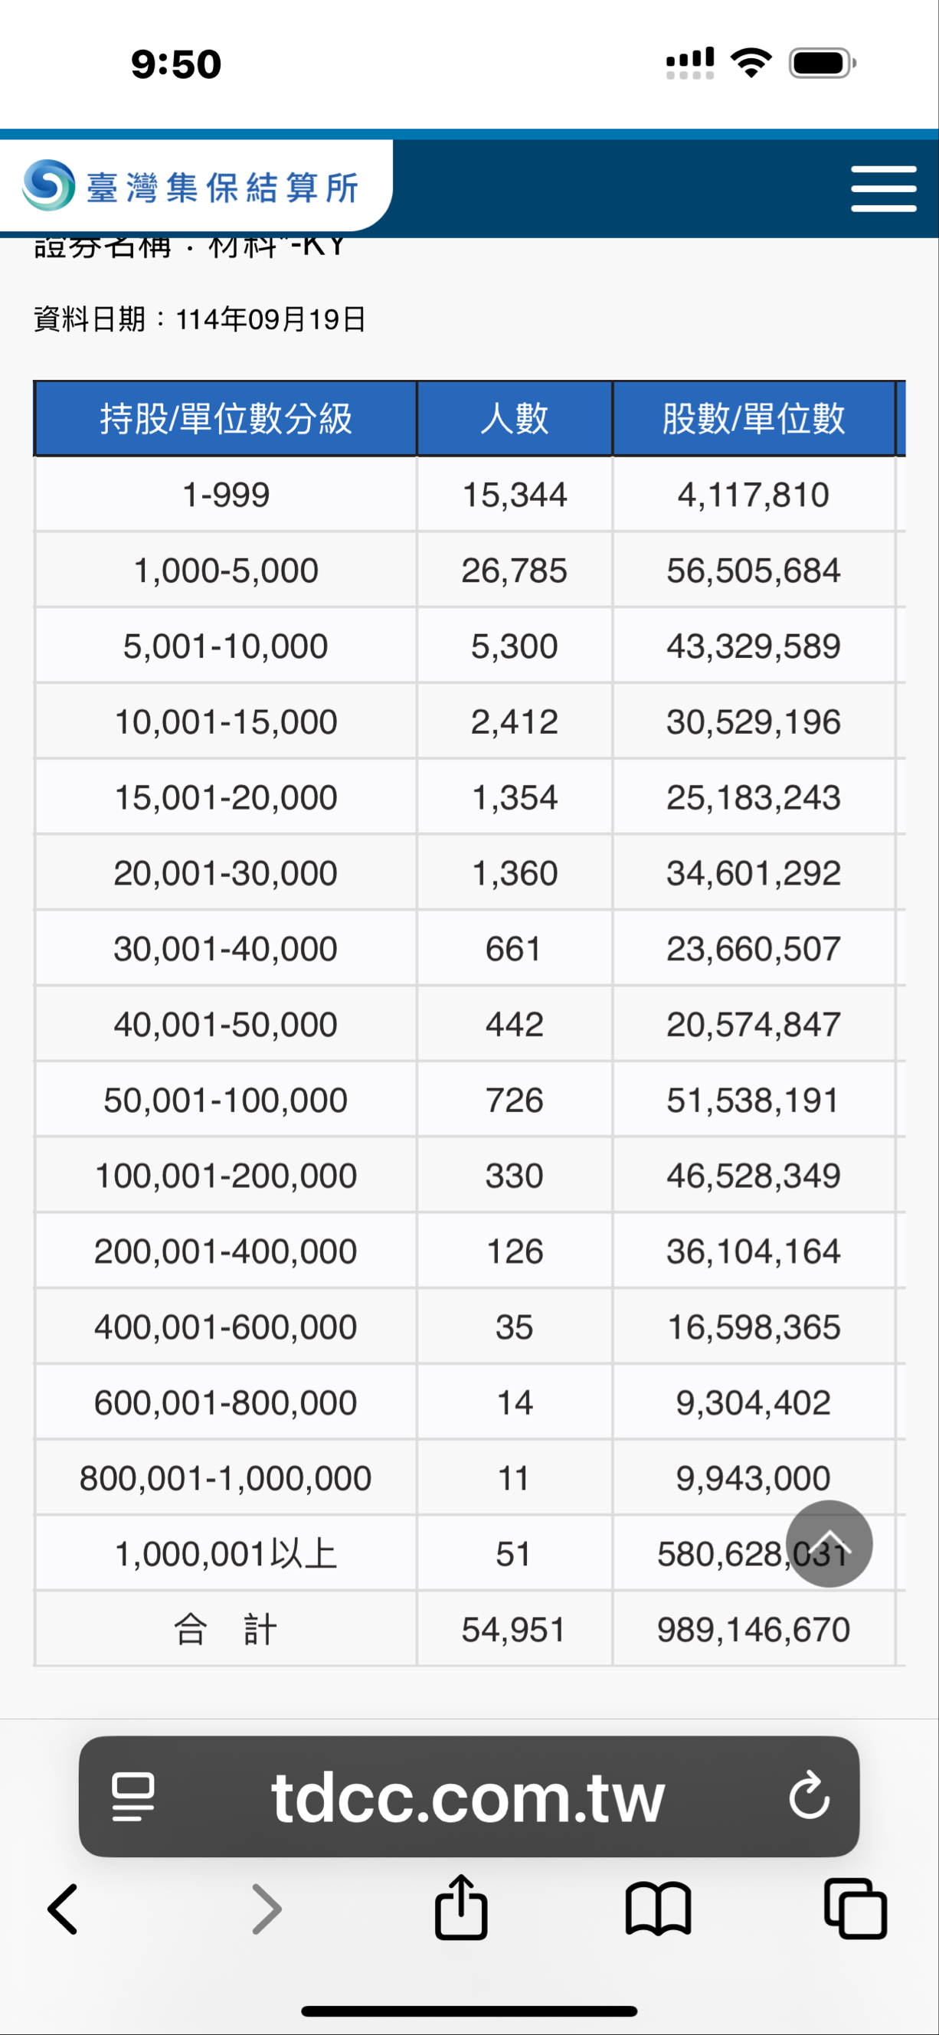Select the 1-999 holding range row
The image size is (939, 2035).
(226, 495)
